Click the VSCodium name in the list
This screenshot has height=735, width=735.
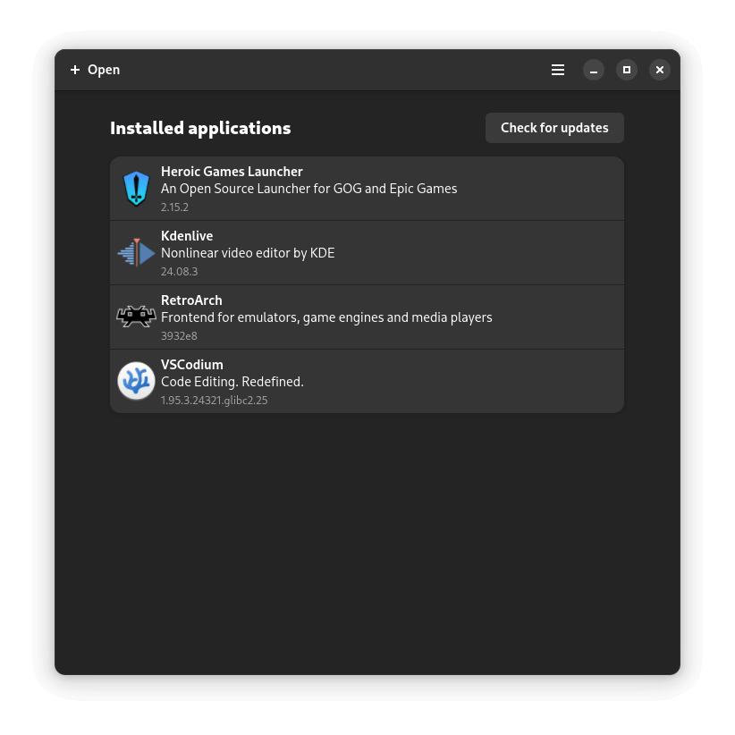pyautogui.click(x=192, y=365)
